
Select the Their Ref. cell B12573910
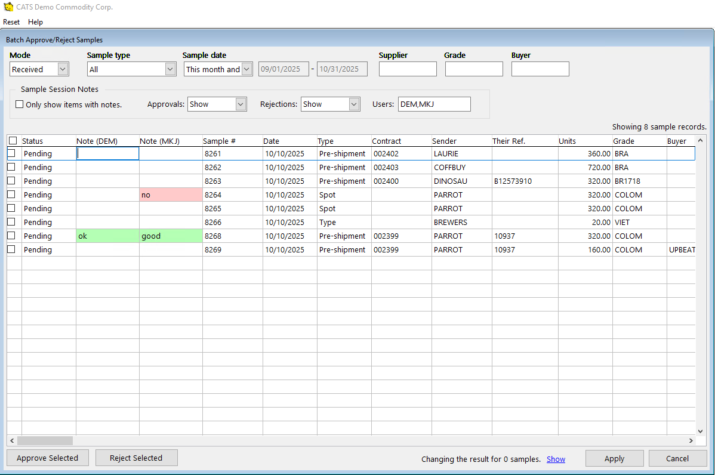525,181
